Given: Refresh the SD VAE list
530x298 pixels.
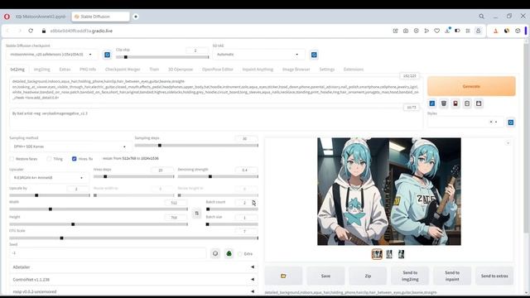Looking at the screenshot, I should point(314,55).
